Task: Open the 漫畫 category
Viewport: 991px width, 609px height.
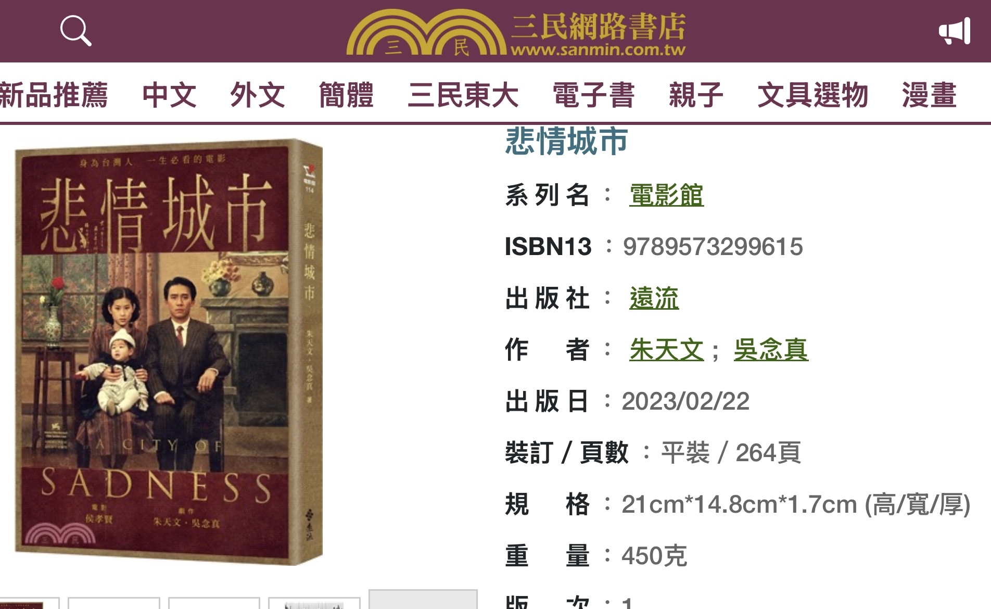Action: (x=930, y=95)
